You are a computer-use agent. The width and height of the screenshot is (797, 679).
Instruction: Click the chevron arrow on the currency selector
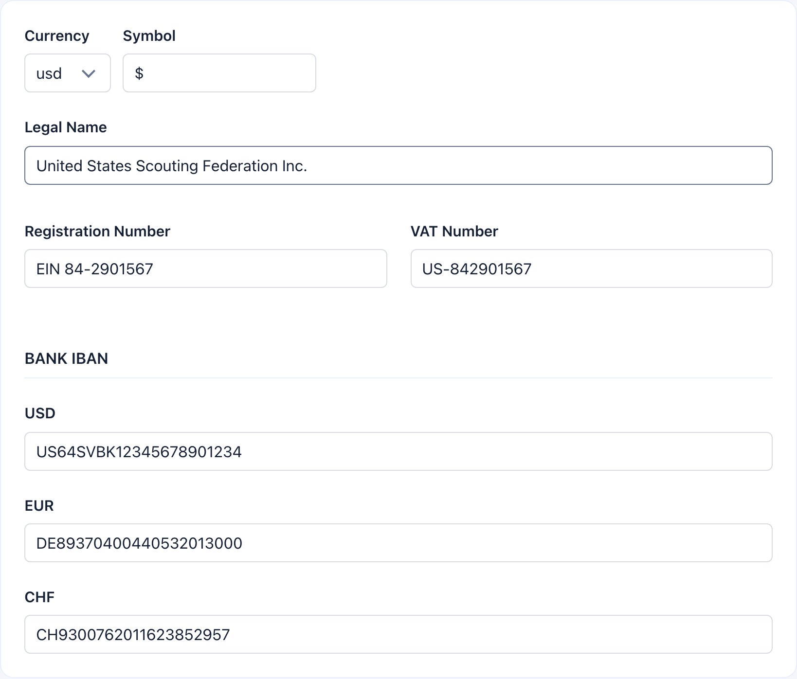coord(89,73)
